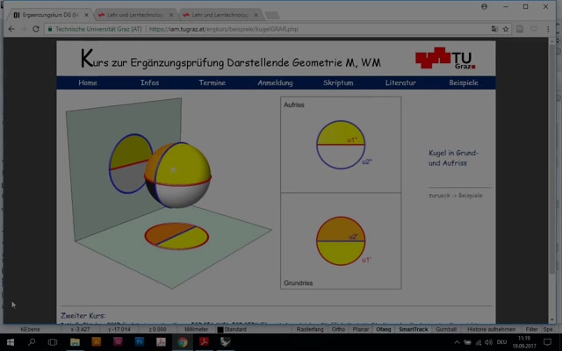Open Chrome from the taskbar
Image resolution: width=562 pixels, height=351 pixels.
182,342
